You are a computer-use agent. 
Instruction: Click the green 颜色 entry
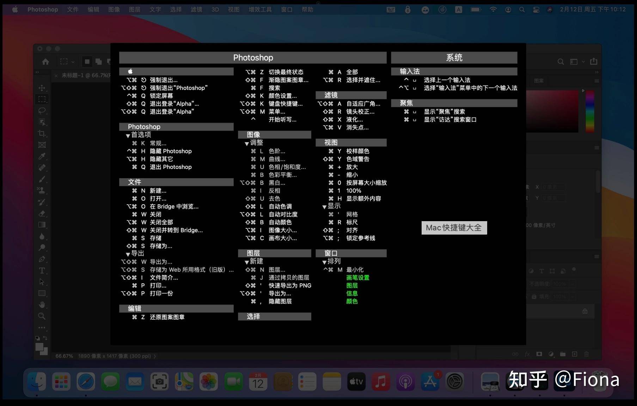click(x=352, y=301)
